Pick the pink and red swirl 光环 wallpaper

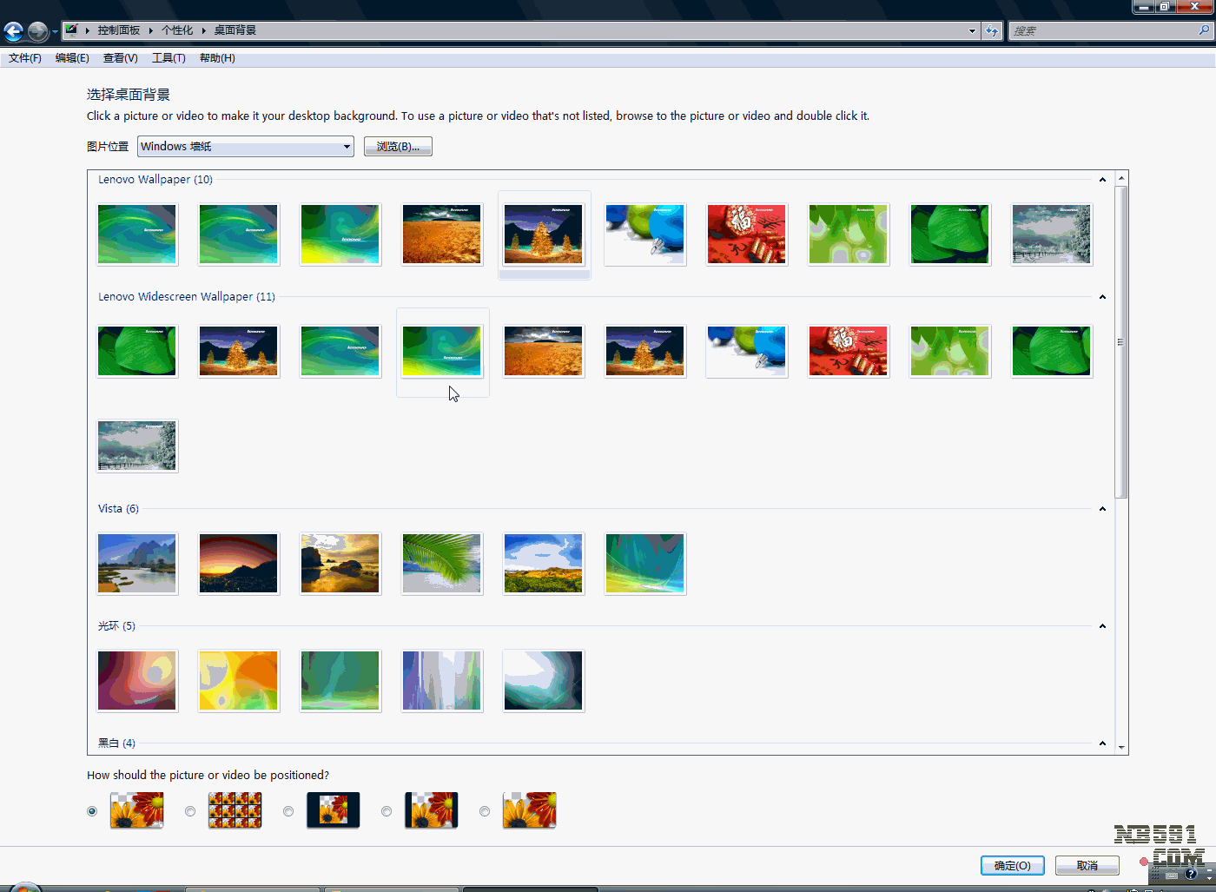click(137, 681)
